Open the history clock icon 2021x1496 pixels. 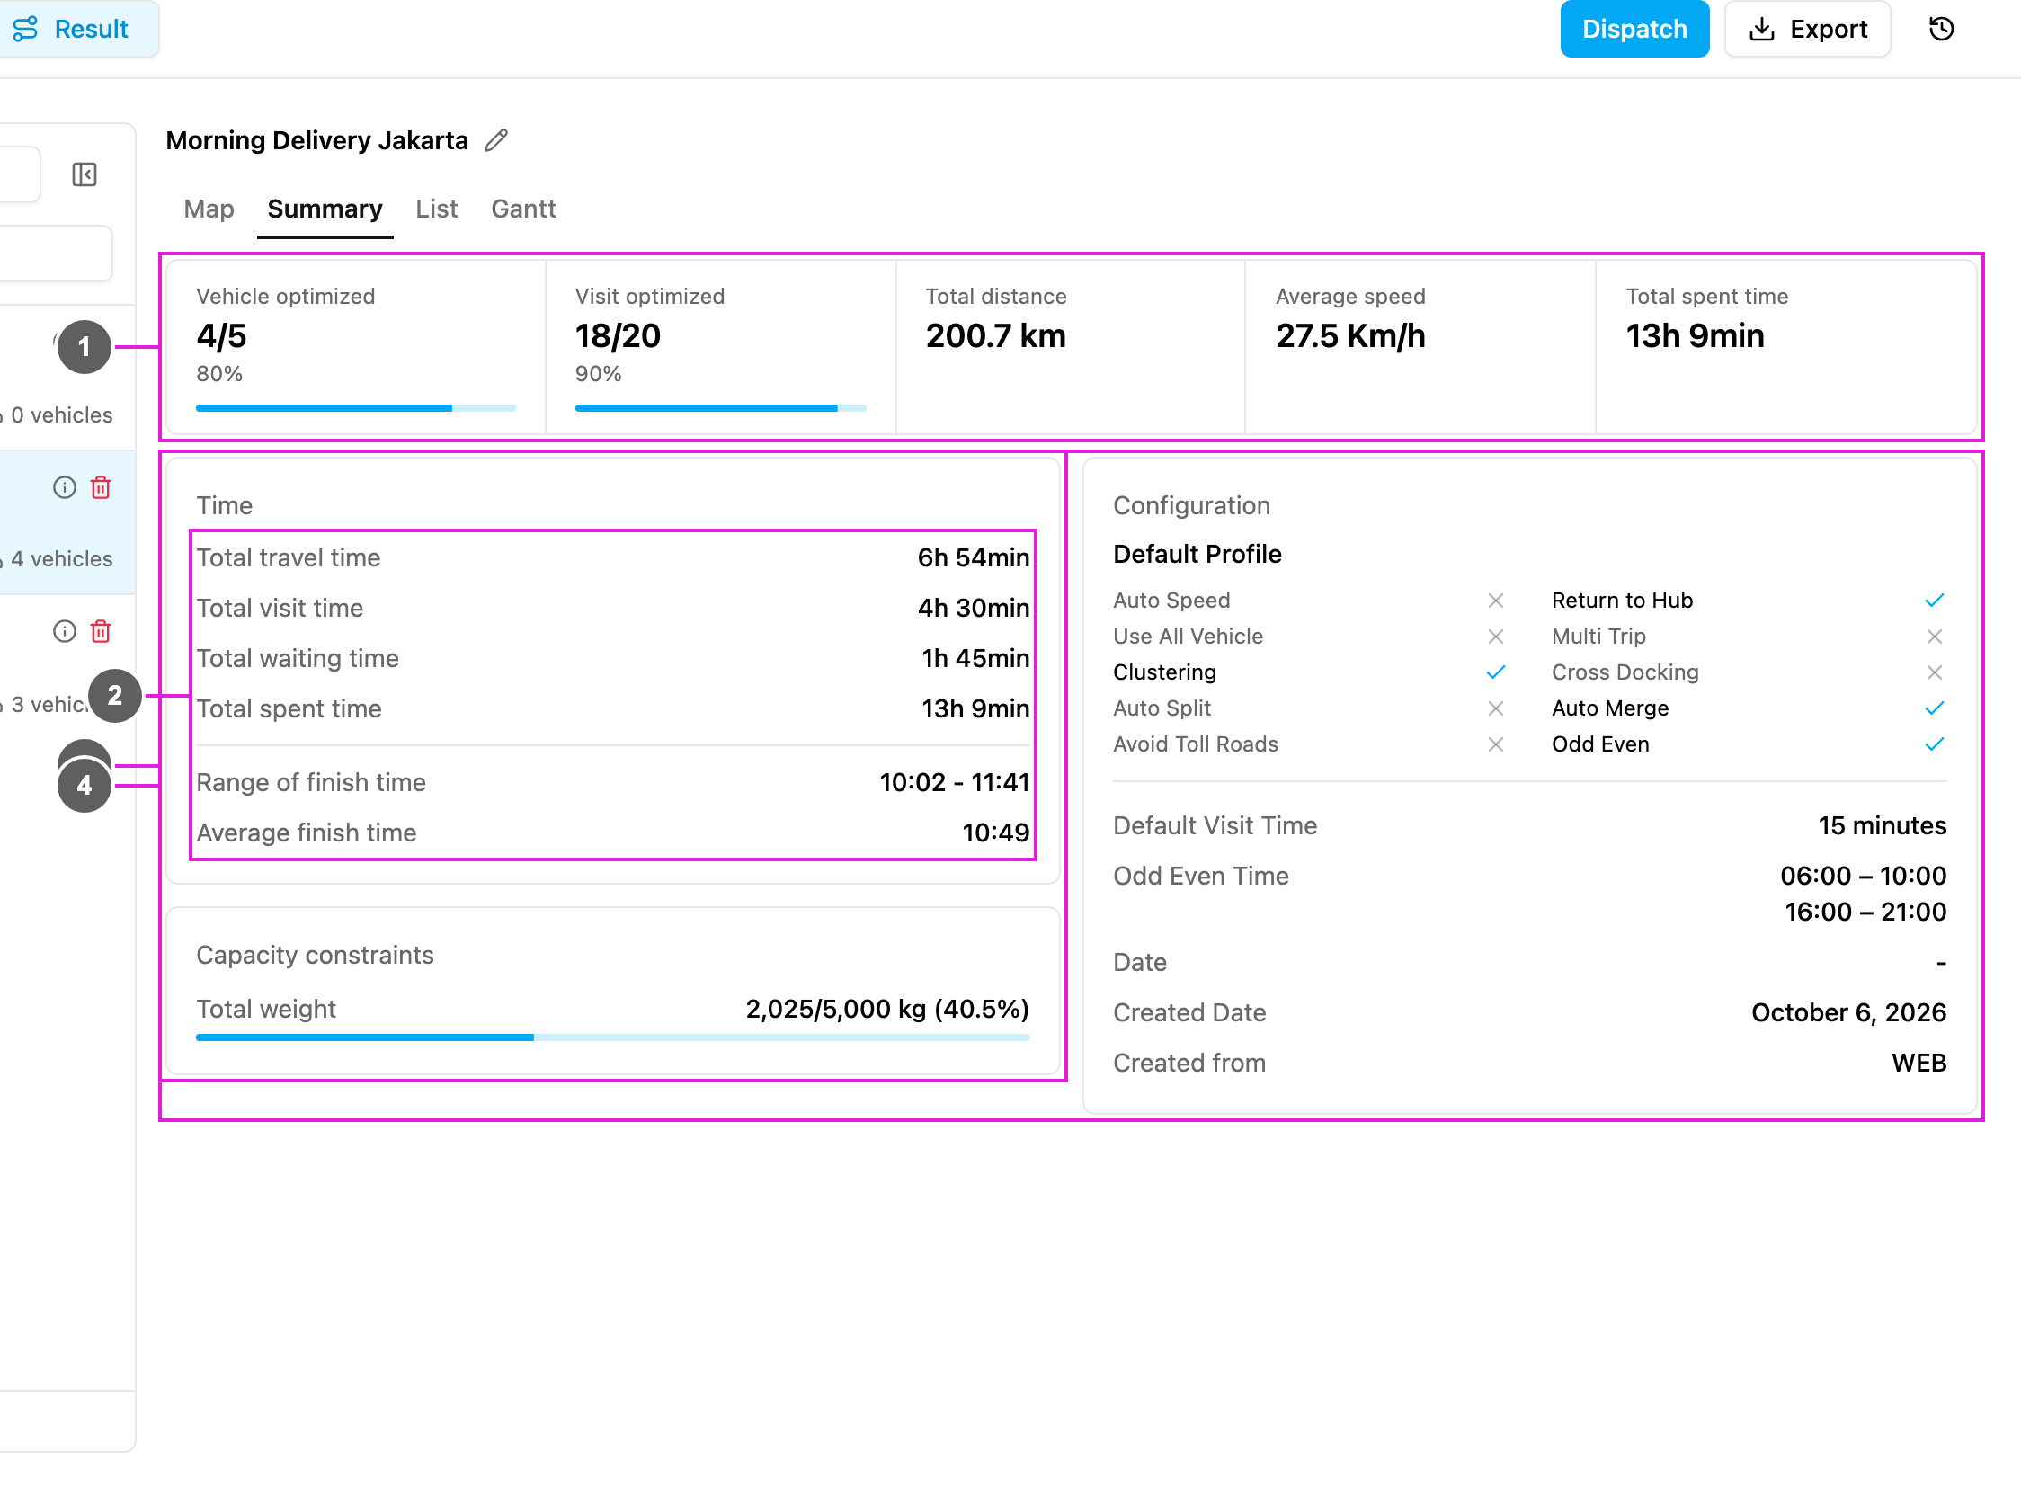pos(1941,29)
